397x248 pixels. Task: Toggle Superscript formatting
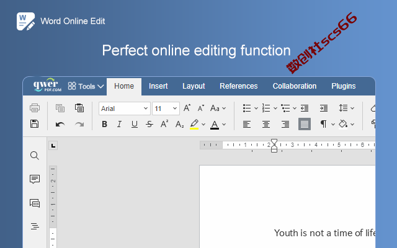coord(164,124)
